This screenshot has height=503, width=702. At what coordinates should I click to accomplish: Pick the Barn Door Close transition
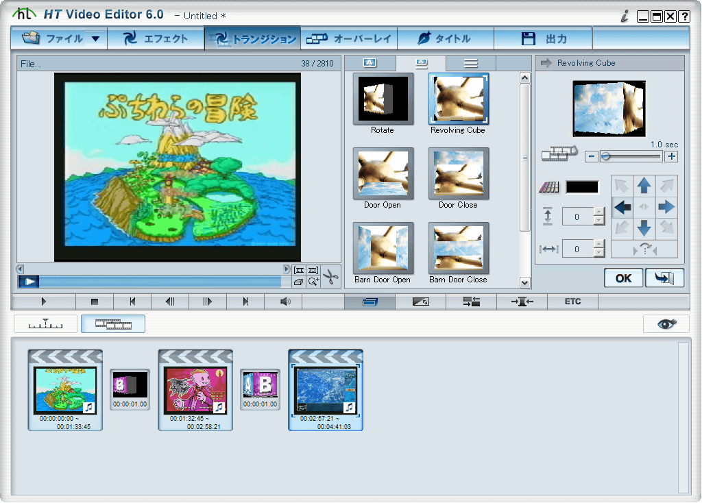458,248
